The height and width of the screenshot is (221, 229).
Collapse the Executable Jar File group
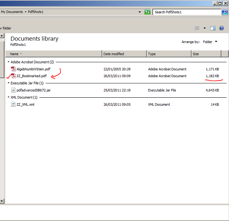tap(8, 83)
